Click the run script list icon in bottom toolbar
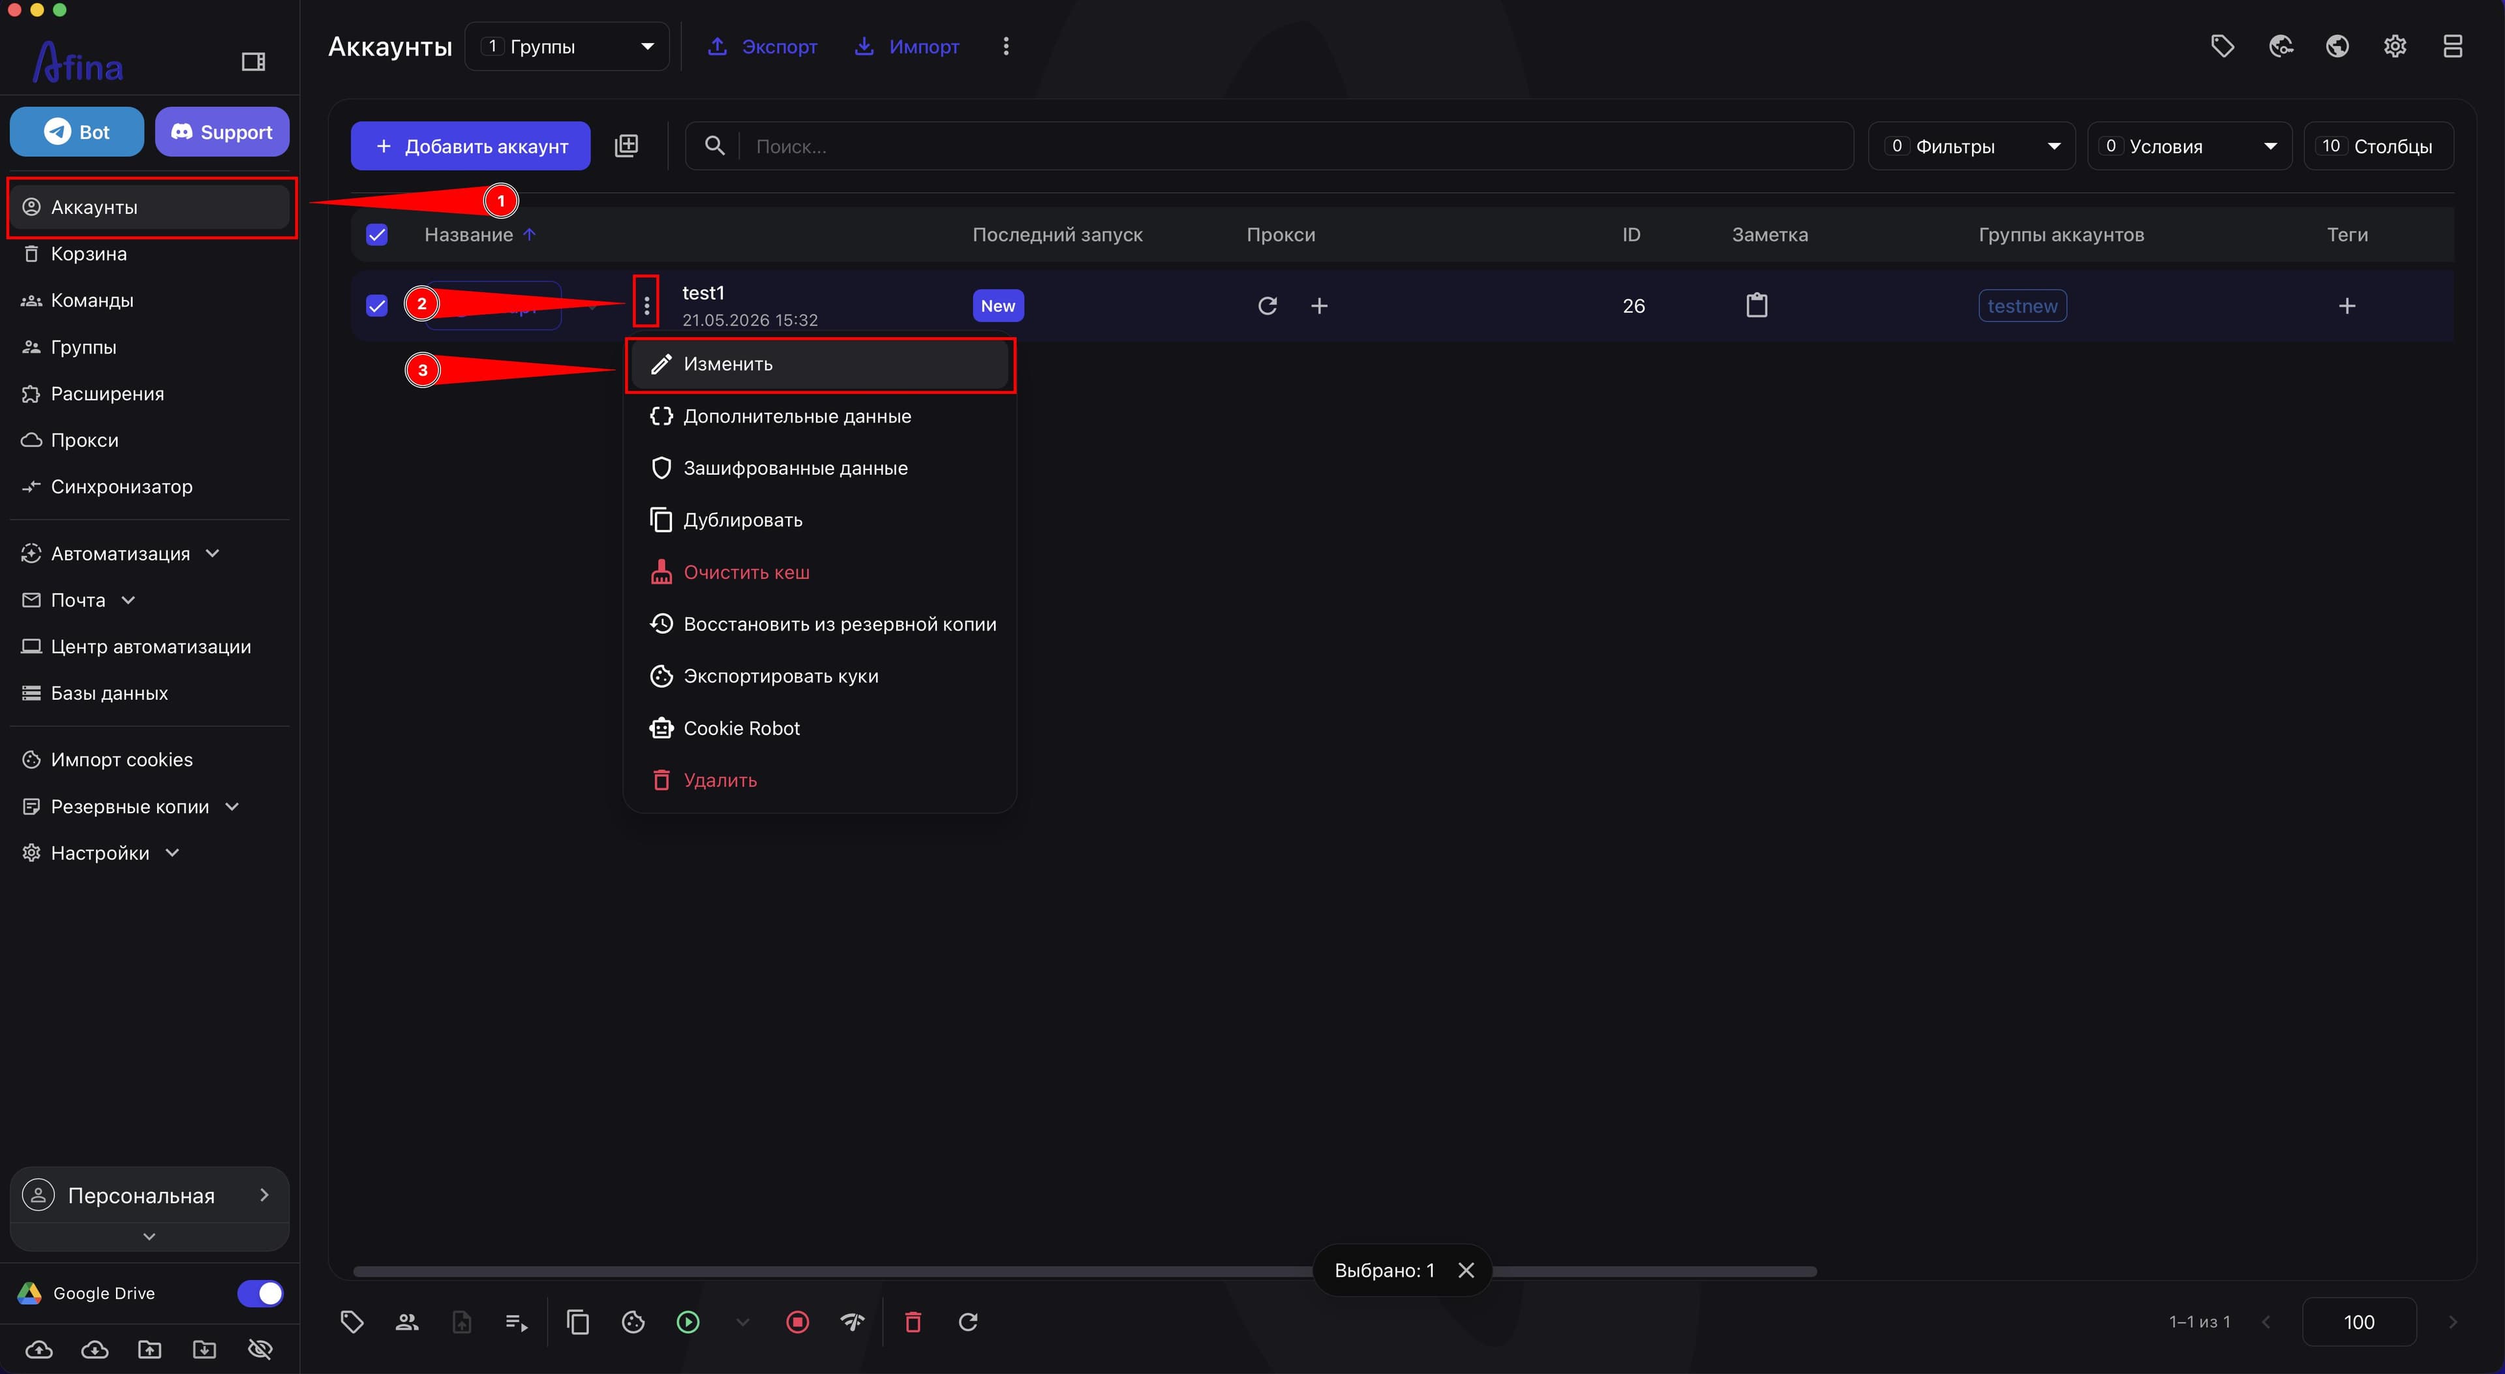The height and width of the screenshot is (1374, 2505). point(517,1321)
